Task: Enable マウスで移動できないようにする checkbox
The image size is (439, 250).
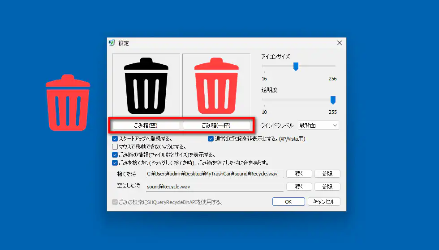Action: [115, 147]
